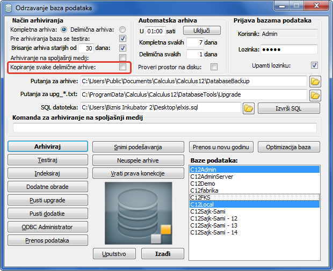
Task: Enable Kopiranje svake delimične arhive checkbox
Action: [x=122, y=67]
